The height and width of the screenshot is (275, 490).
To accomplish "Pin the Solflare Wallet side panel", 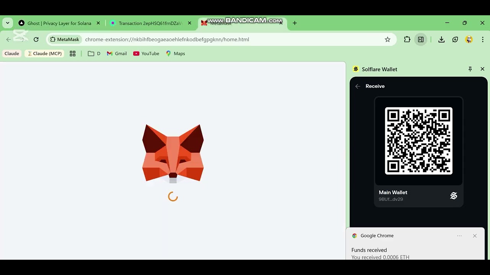I will 470,69.
